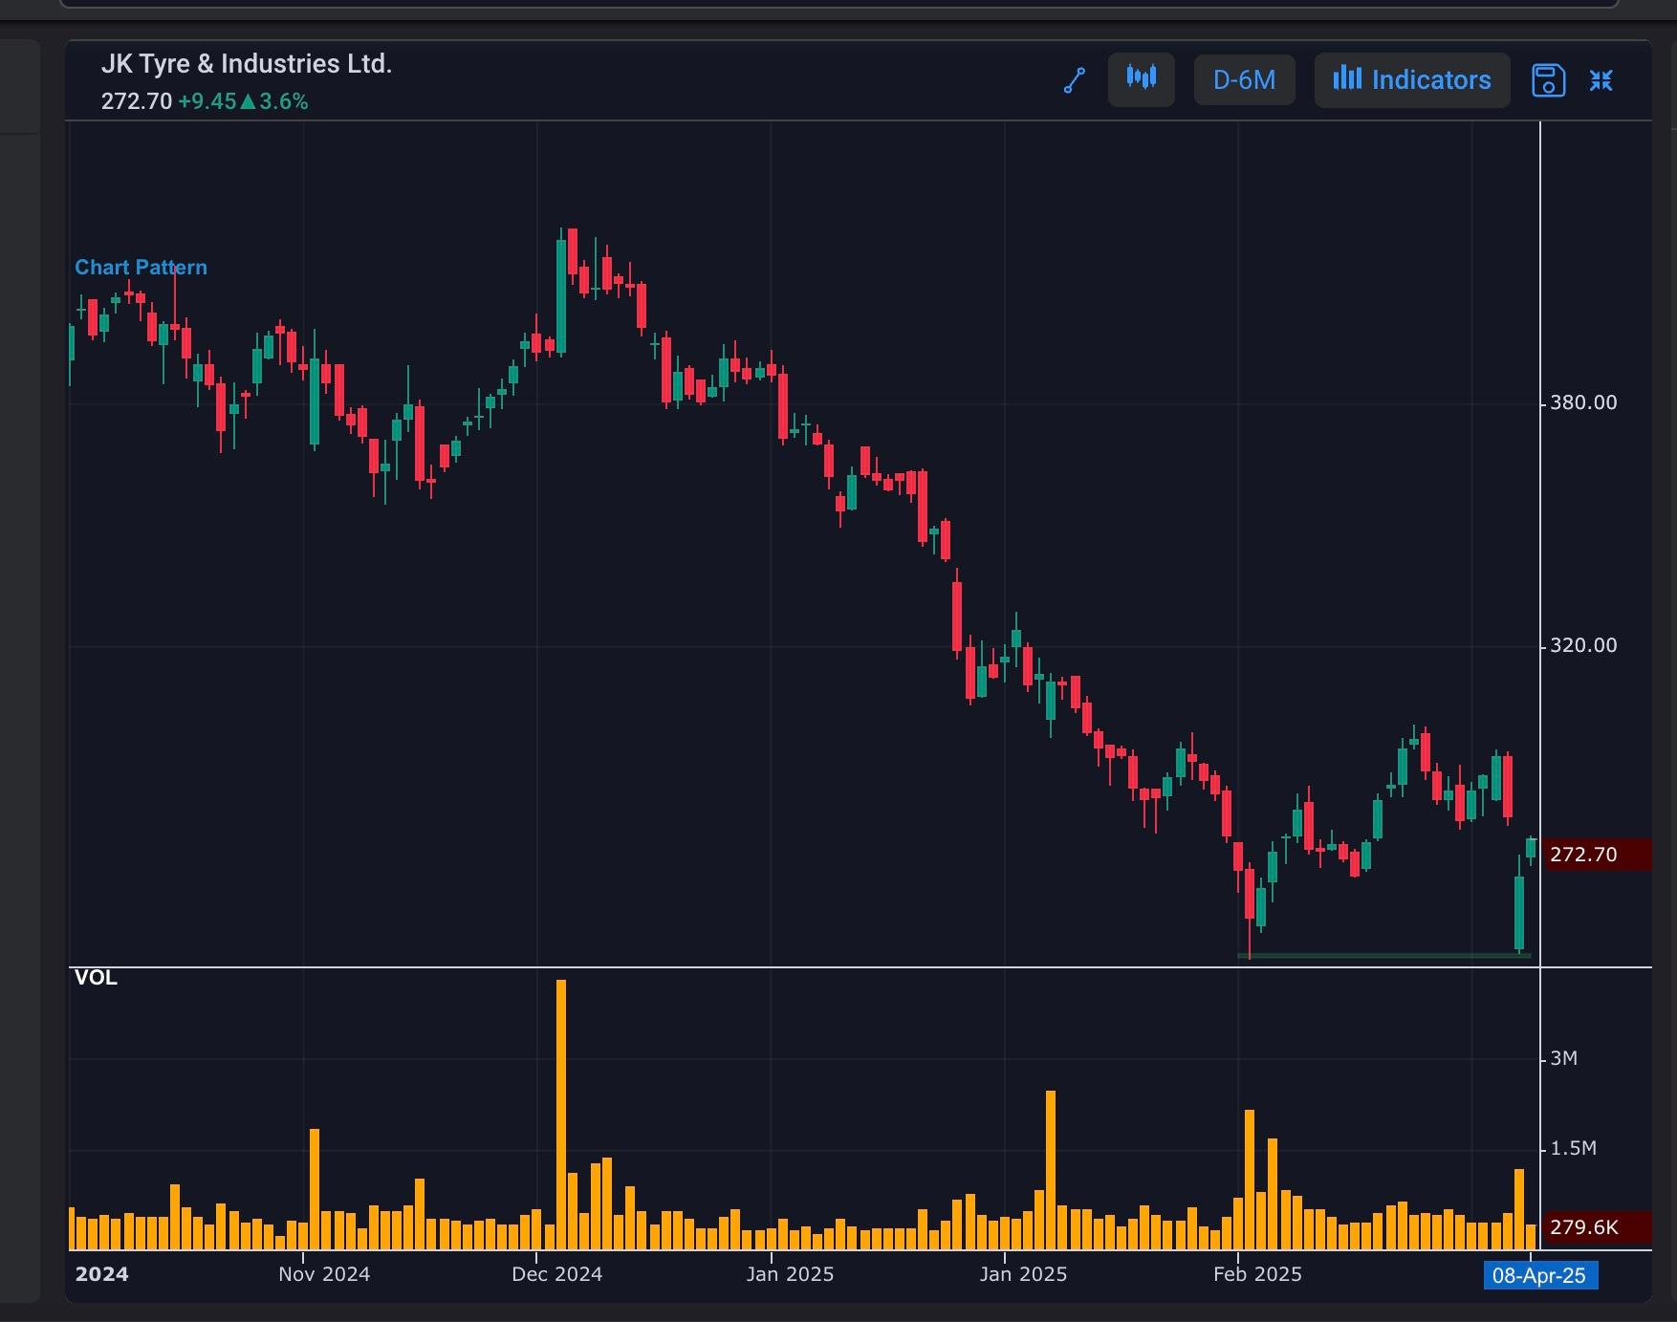1677x1322 pixels.
Task: Open the D-6M timeframe selector
Action: point(1244,79)
